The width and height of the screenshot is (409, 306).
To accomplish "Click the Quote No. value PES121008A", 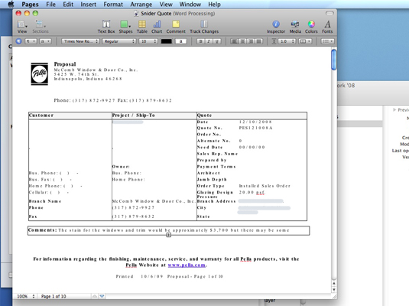I will click(255, 128).
